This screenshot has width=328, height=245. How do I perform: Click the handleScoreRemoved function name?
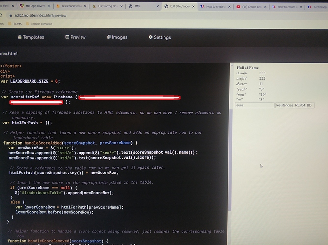(49, 241)
